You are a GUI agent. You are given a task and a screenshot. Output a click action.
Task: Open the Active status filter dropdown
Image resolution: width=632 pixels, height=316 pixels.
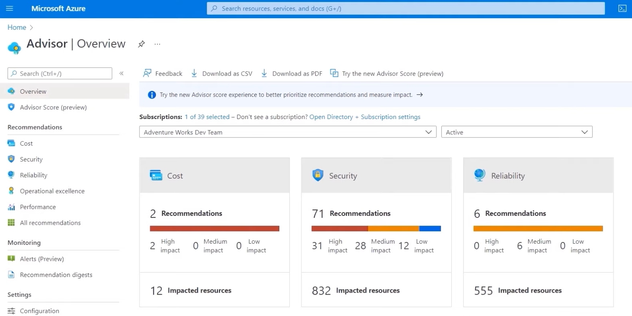[517, 132]
